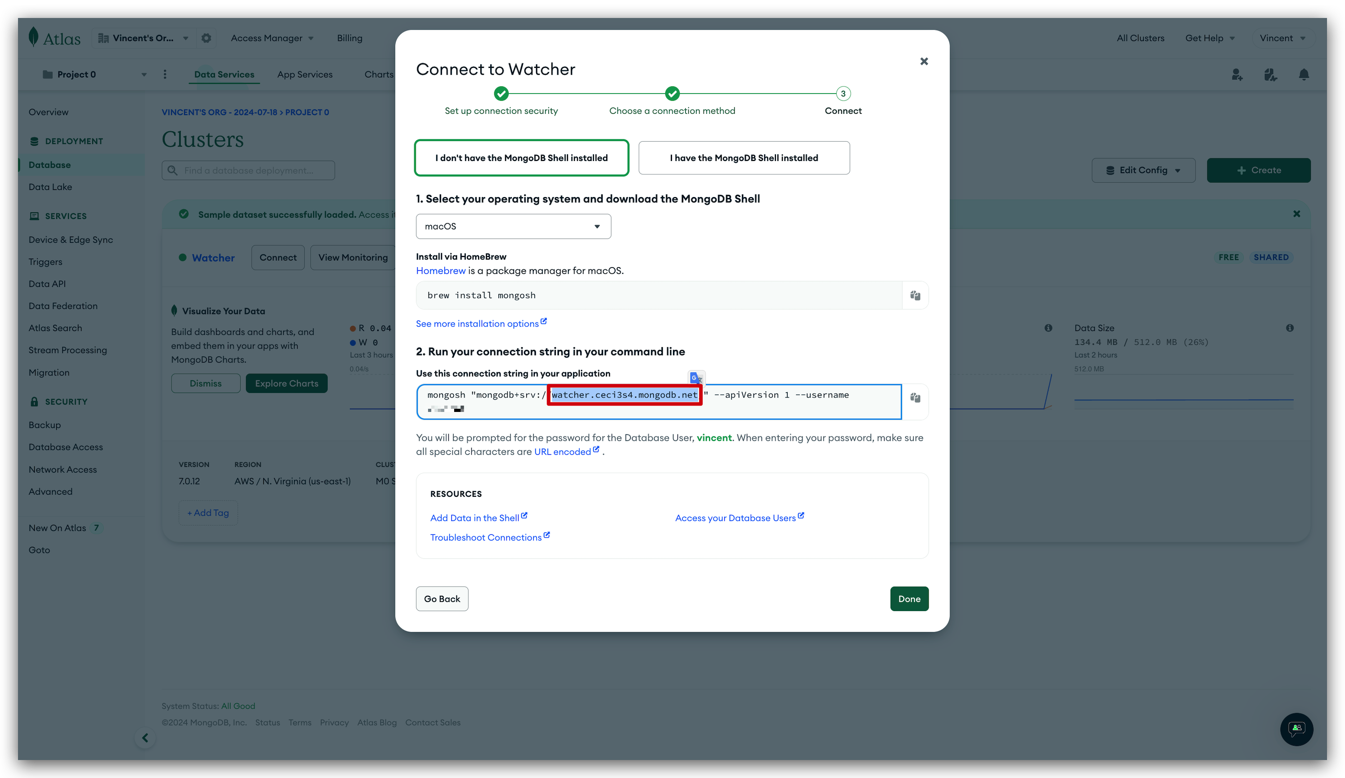Copy the brew install mongosh command
Image resolution: width=1345 pixels, height=778 pixels.
click(915, 295)
